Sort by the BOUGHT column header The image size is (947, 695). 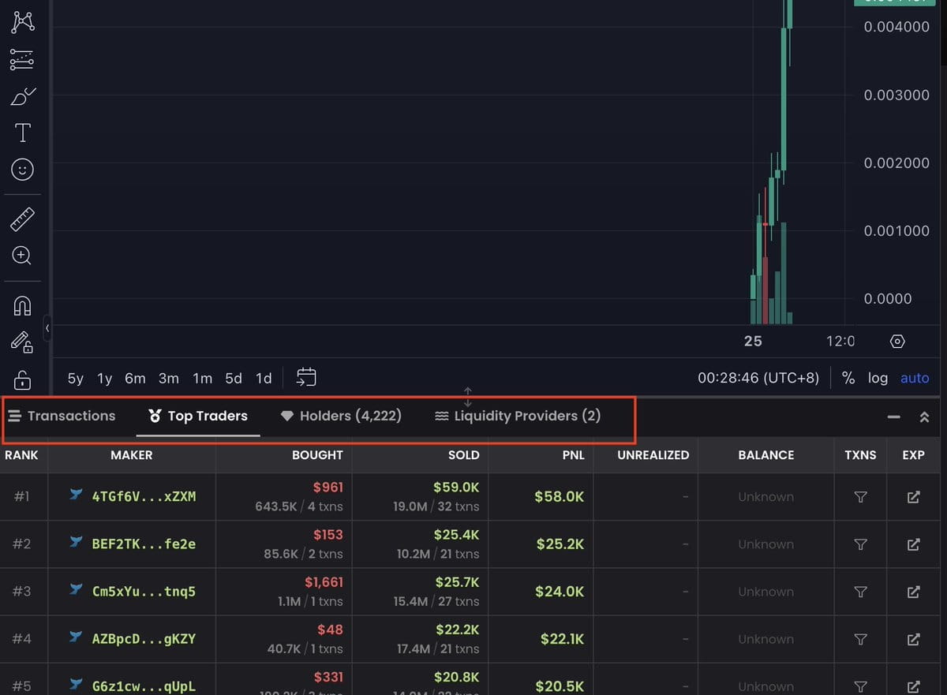click(x=317, y=455)
